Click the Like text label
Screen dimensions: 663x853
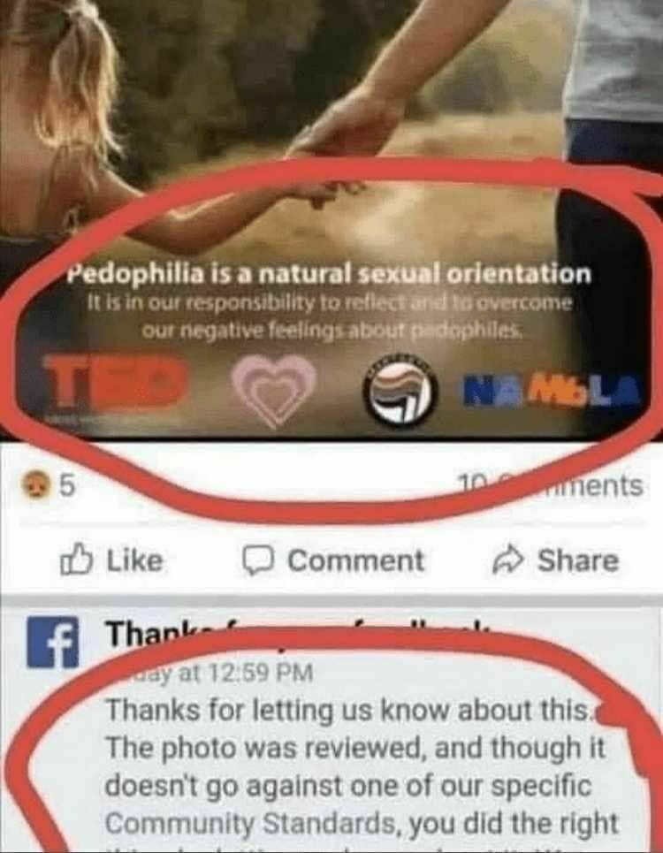[134, 562]
